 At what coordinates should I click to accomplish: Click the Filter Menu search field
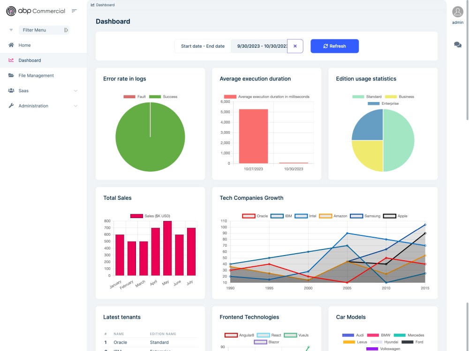coord(44,30)
